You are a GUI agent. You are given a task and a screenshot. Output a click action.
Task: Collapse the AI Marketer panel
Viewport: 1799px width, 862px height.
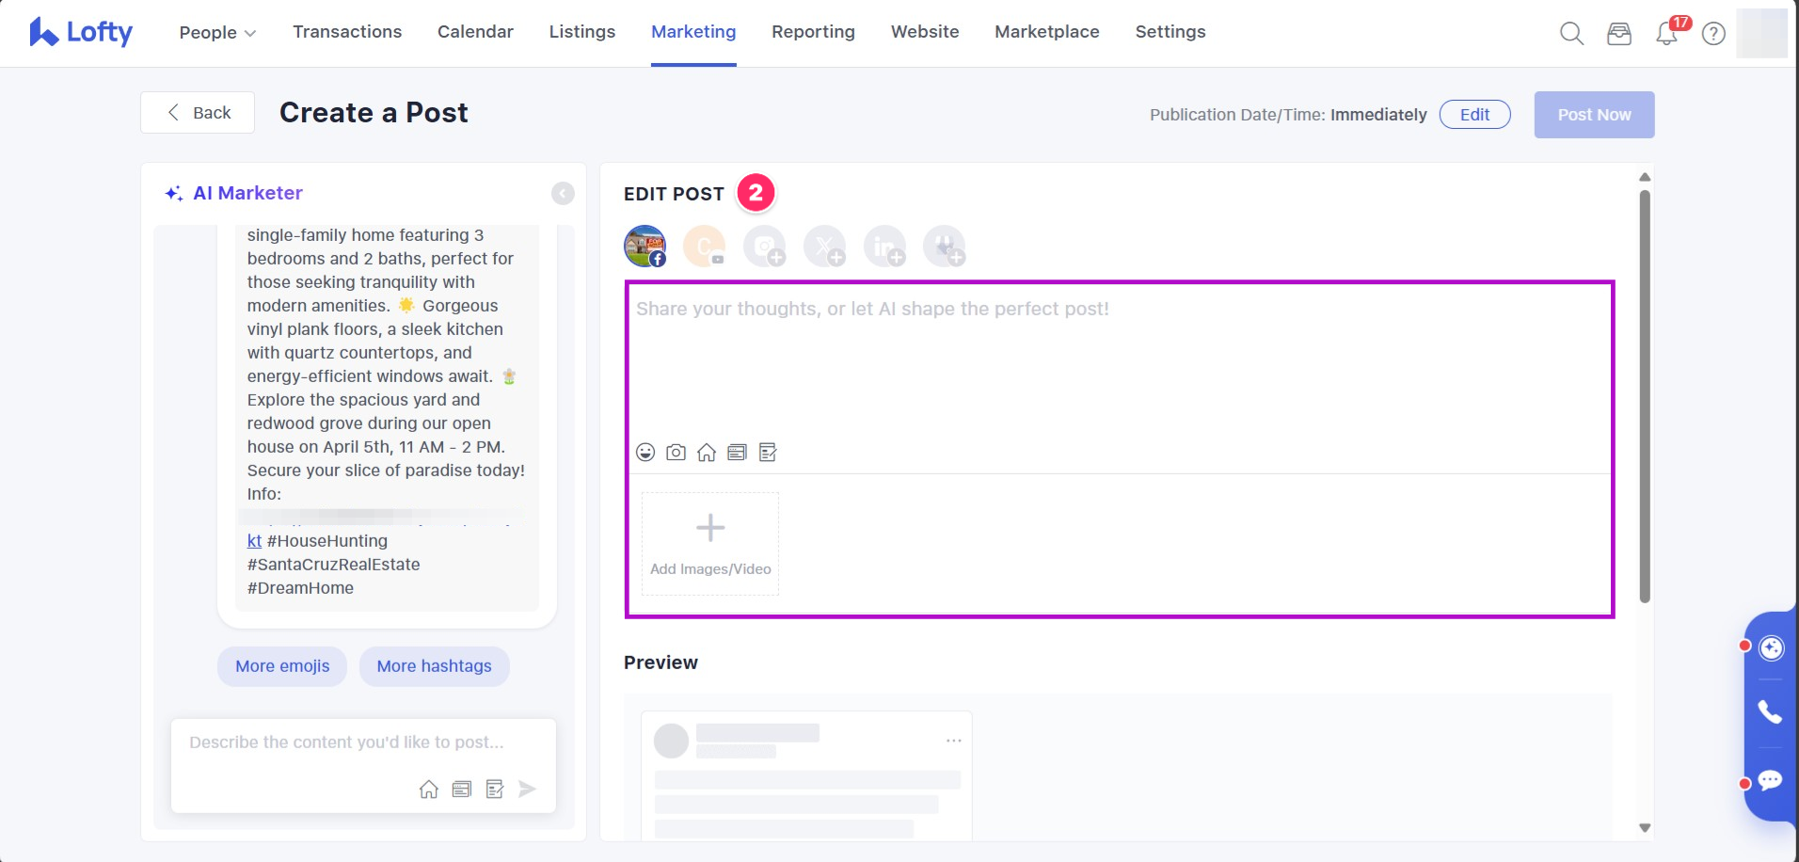(563, 193)
